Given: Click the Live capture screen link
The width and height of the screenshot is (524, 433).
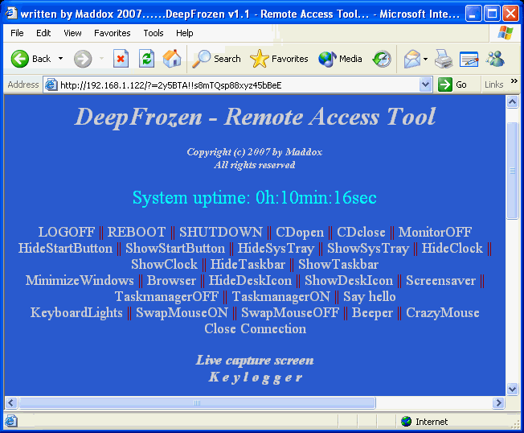Looking at the screenshot, I should coord(255,360).
